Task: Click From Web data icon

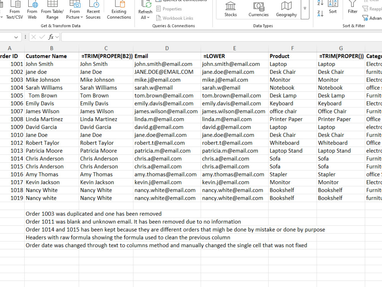Action: click(32, 10)
